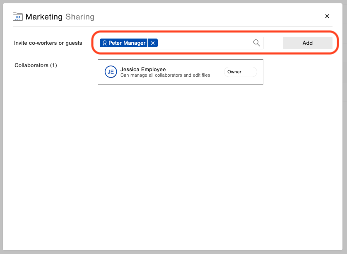This screenshot has width=347, height=254.
Task: Click the Jessica Employee name link
Action: 143,69
